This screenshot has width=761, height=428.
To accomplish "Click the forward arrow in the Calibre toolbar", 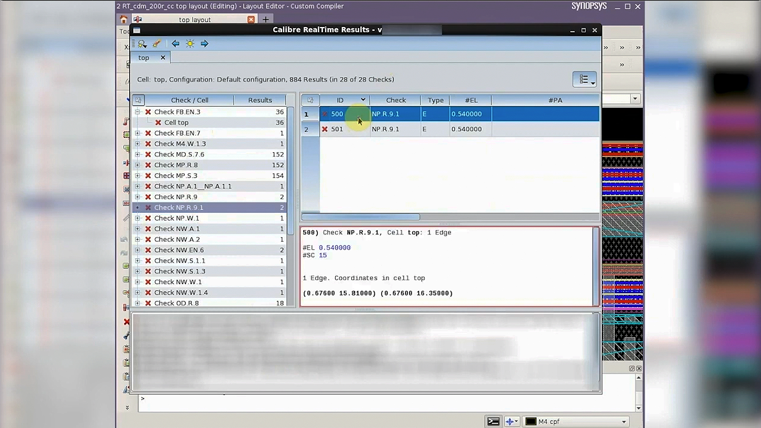I will (205, 44).
